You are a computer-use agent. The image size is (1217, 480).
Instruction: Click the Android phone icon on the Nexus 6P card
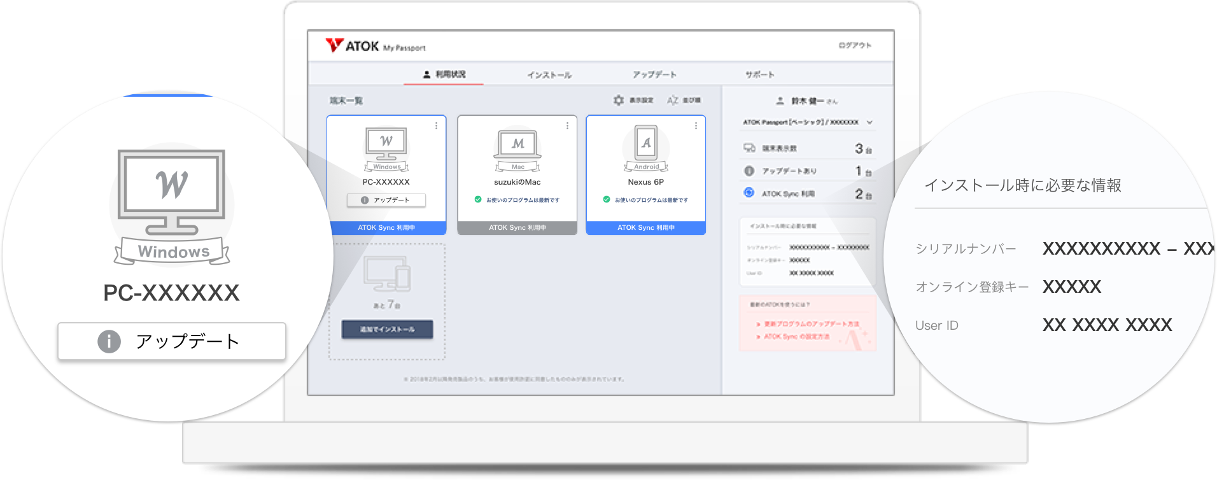pos(646,148)
